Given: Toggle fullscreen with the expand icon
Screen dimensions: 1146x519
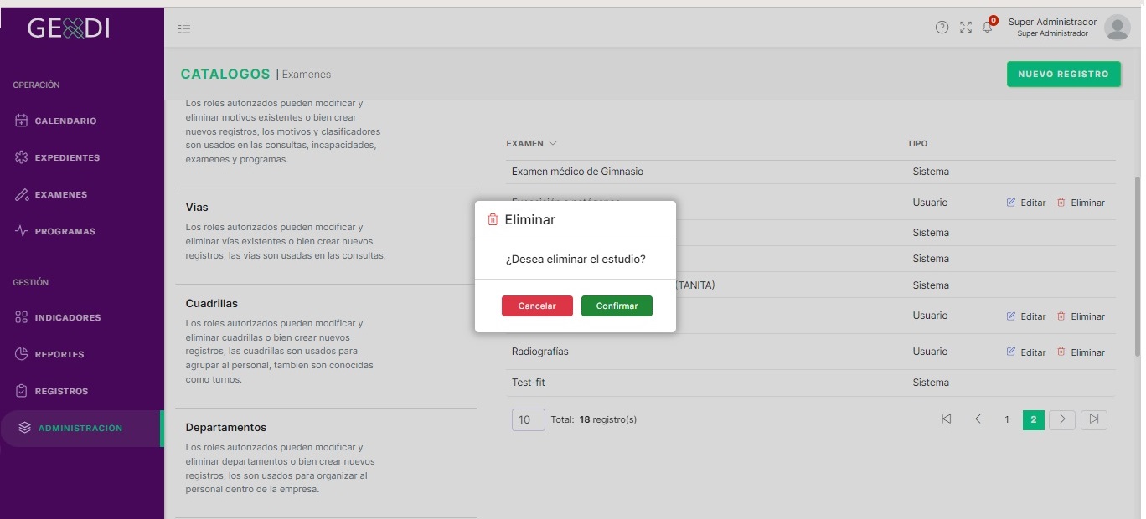Looking at the screenshot, I should click(x=966, y=28).
